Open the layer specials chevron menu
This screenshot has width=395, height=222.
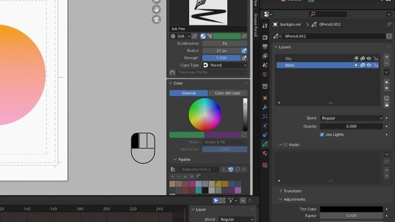(387, 72)
